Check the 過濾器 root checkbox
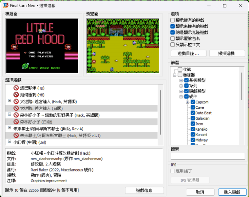The height and width of the screenshot is (197, 249). coord(180,75)
